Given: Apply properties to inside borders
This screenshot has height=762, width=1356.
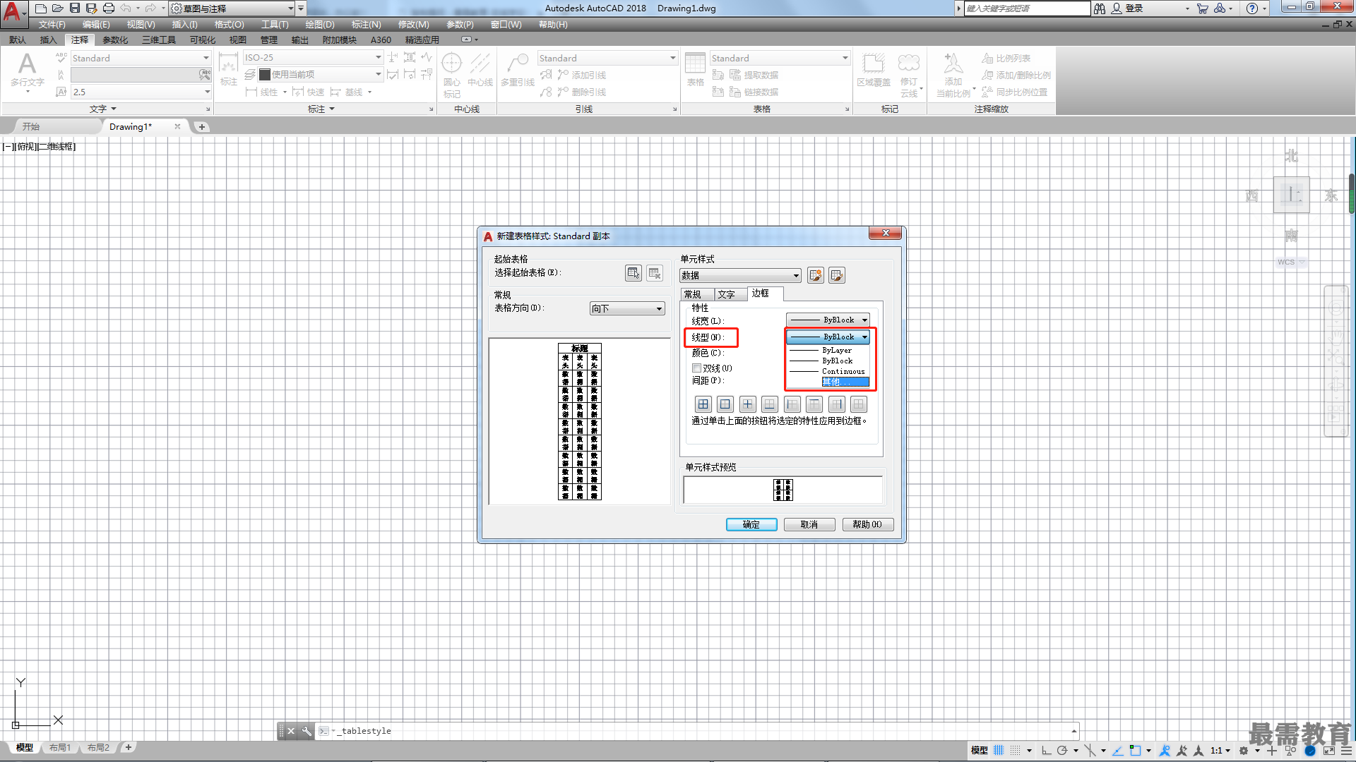Looking at the screenshot, I should [x=748, y=404].
